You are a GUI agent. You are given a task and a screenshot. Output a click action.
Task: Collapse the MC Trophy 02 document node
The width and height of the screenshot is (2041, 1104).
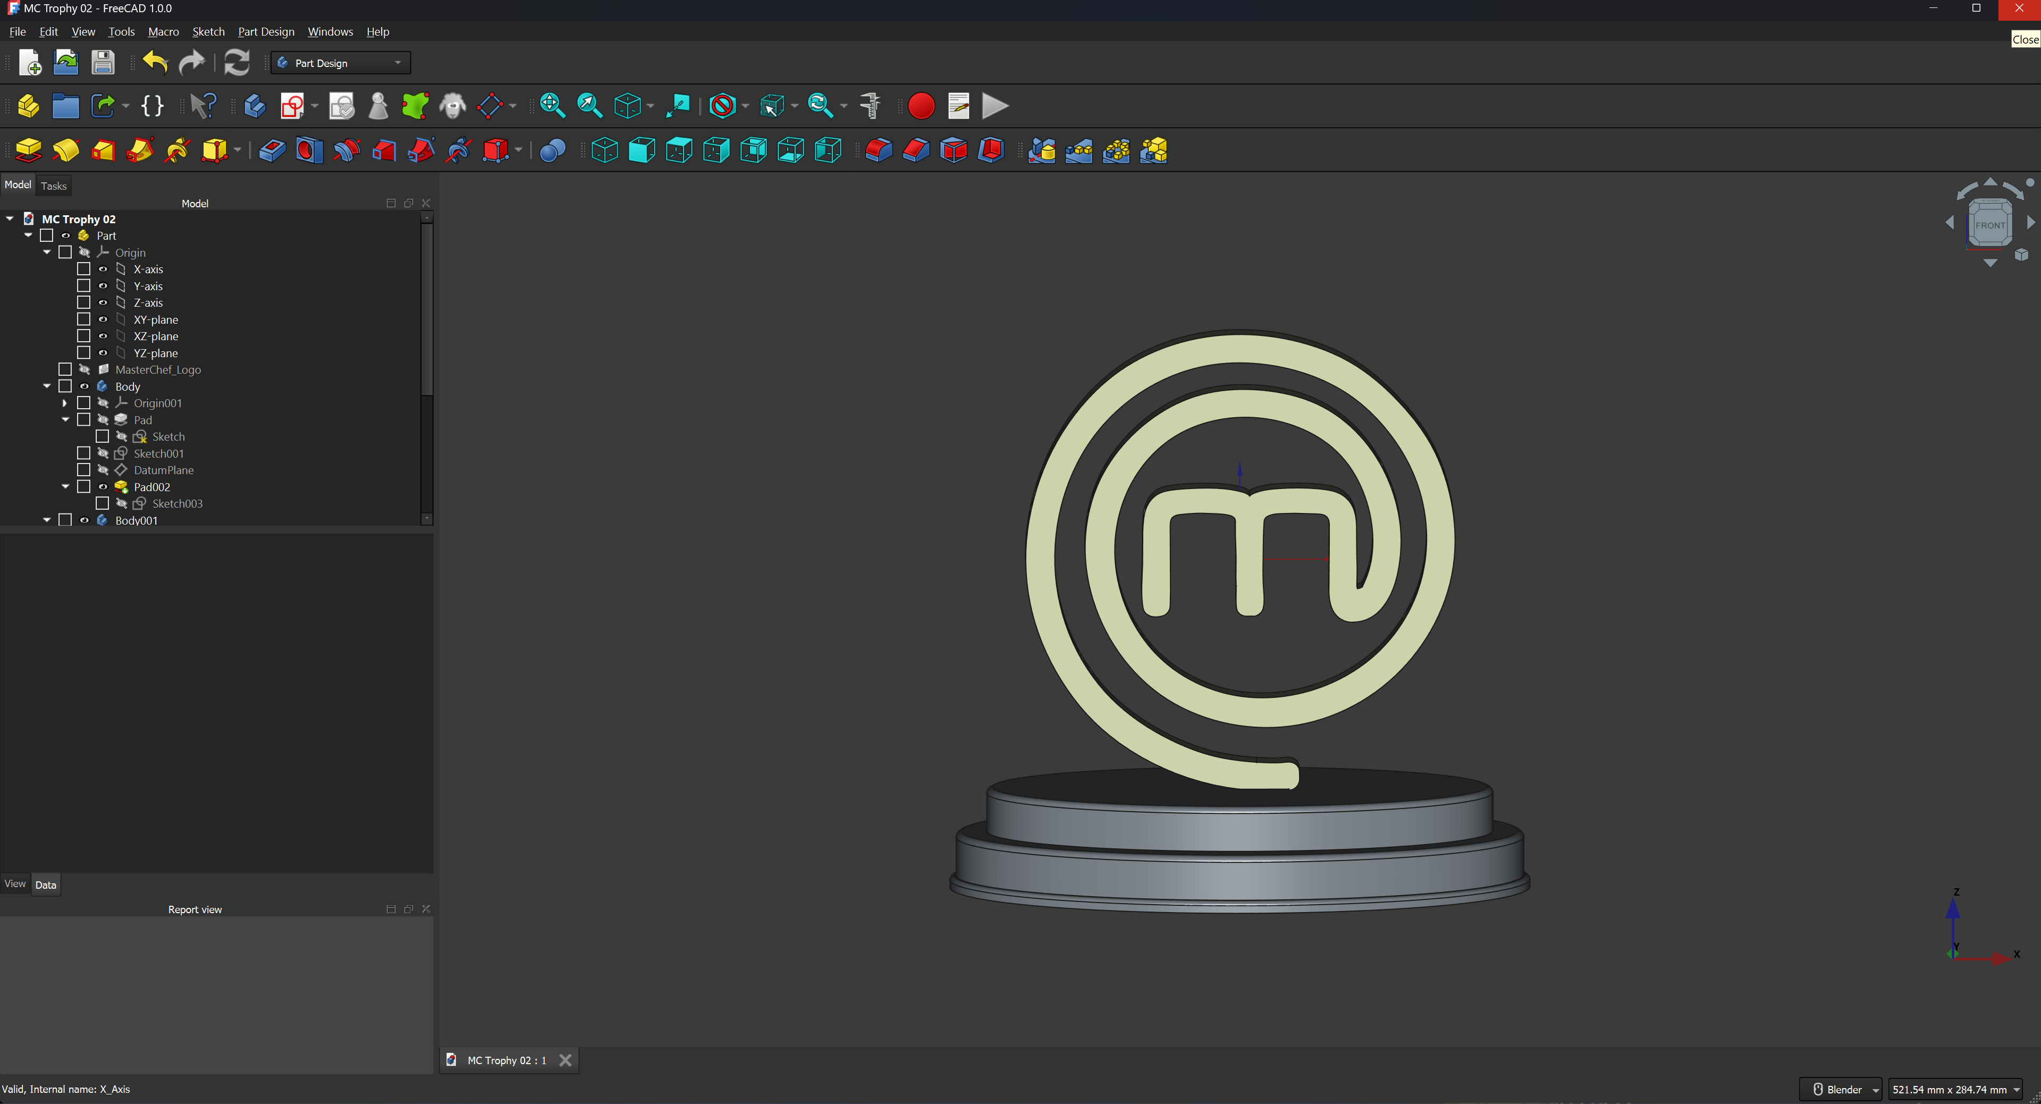[10, 219]
